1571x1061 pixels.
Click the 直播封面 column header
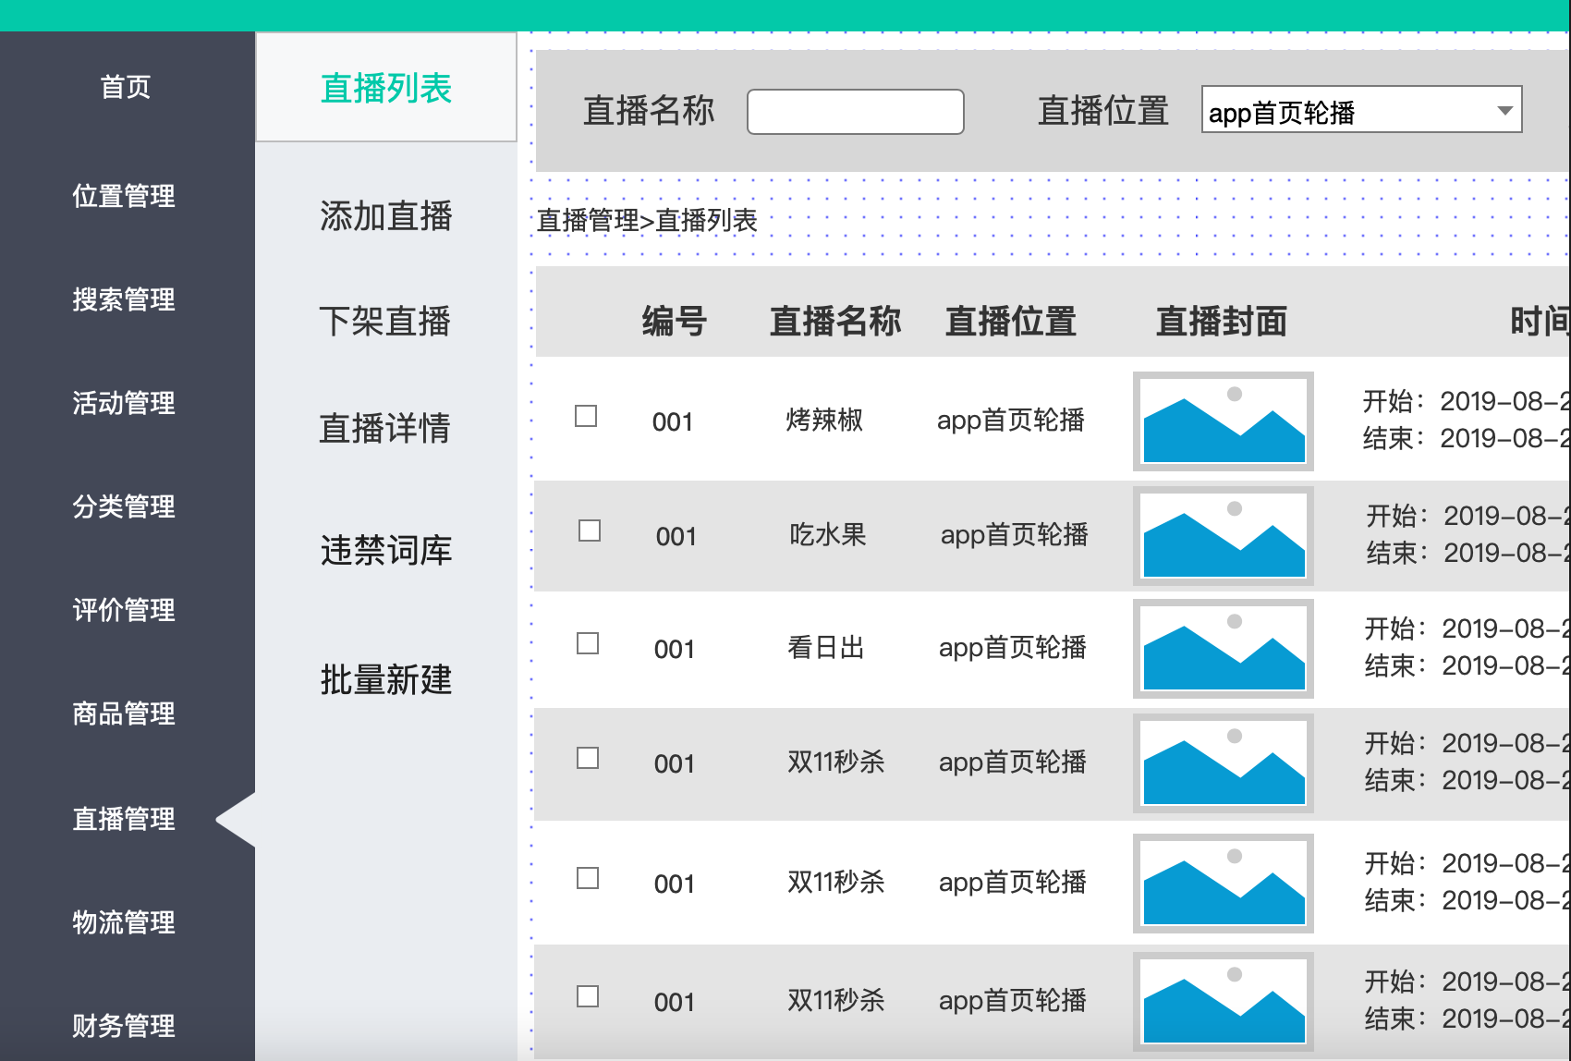tap(1222, 322)
